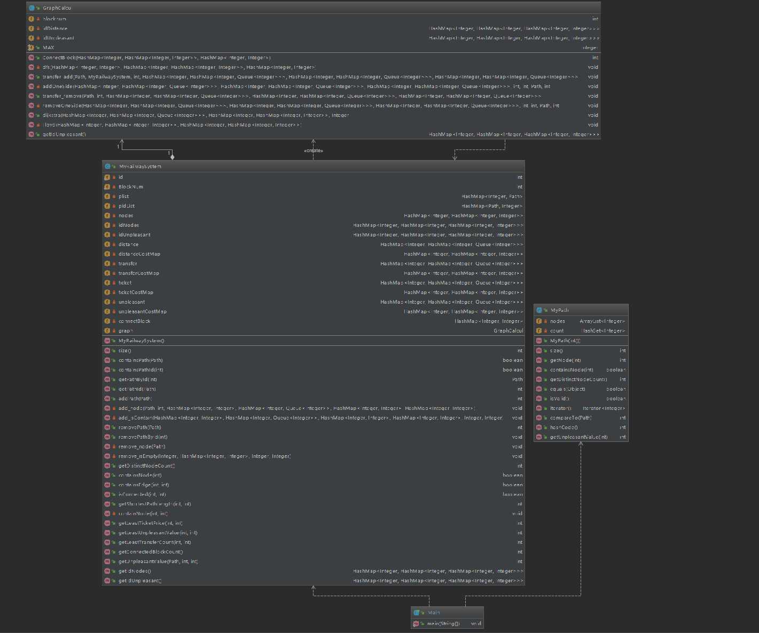Click the lock icon beside remove_node(Path)

click(x=114, y=447)
